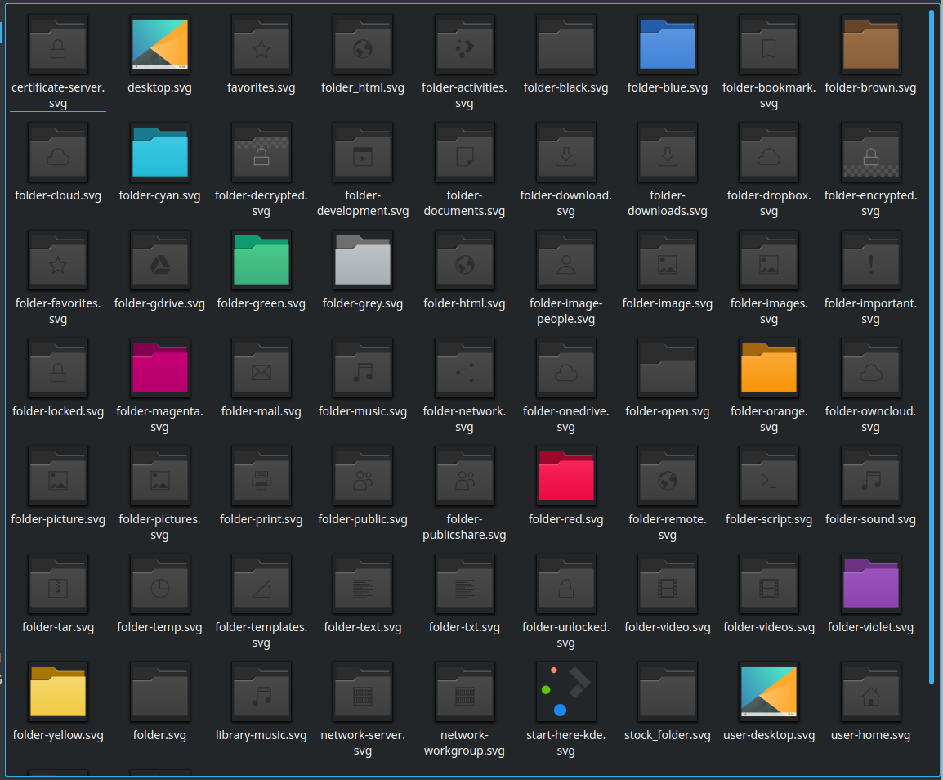Select the folder-cloud.svg icon
Viewport: 943px width, 780px height.
pos(58,152)
